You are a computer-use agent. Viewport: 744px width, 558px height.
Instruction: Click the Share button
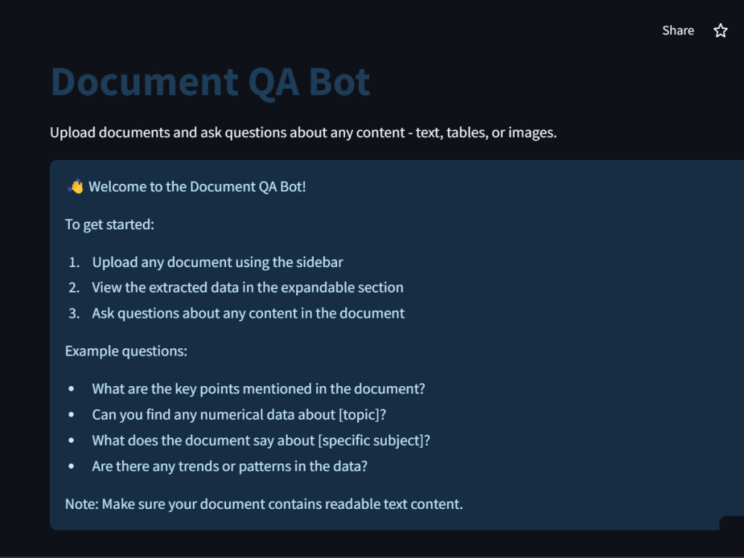(678, 31)
